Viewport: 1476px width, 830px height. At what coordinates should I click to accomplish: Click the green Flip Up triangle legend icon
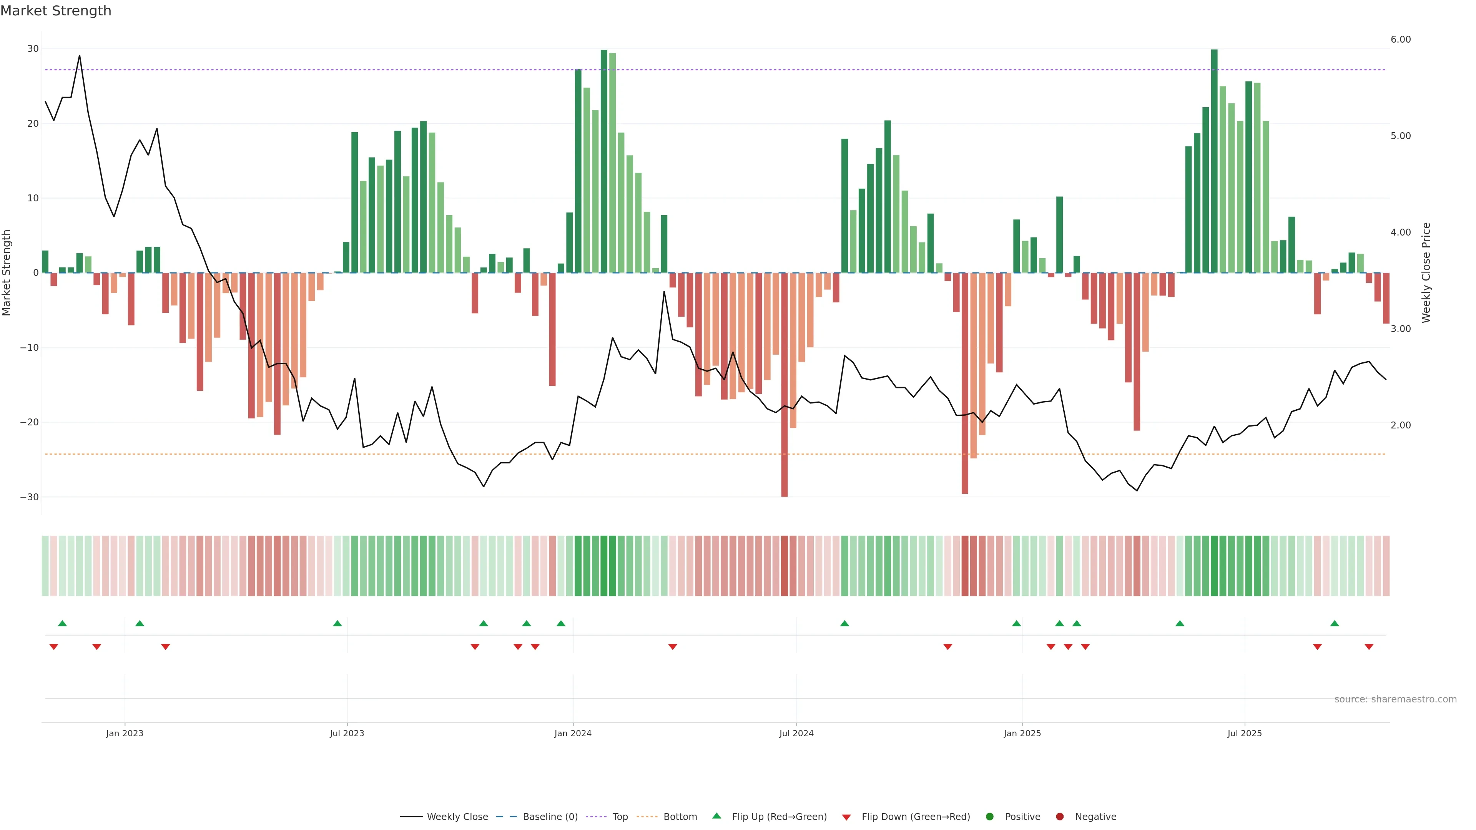pyautogui.click(x=716, y=816)
